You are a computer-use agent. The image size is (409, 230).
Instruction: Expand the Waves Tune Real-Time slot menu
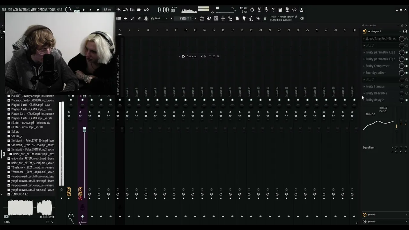click(x=364, y=39)
